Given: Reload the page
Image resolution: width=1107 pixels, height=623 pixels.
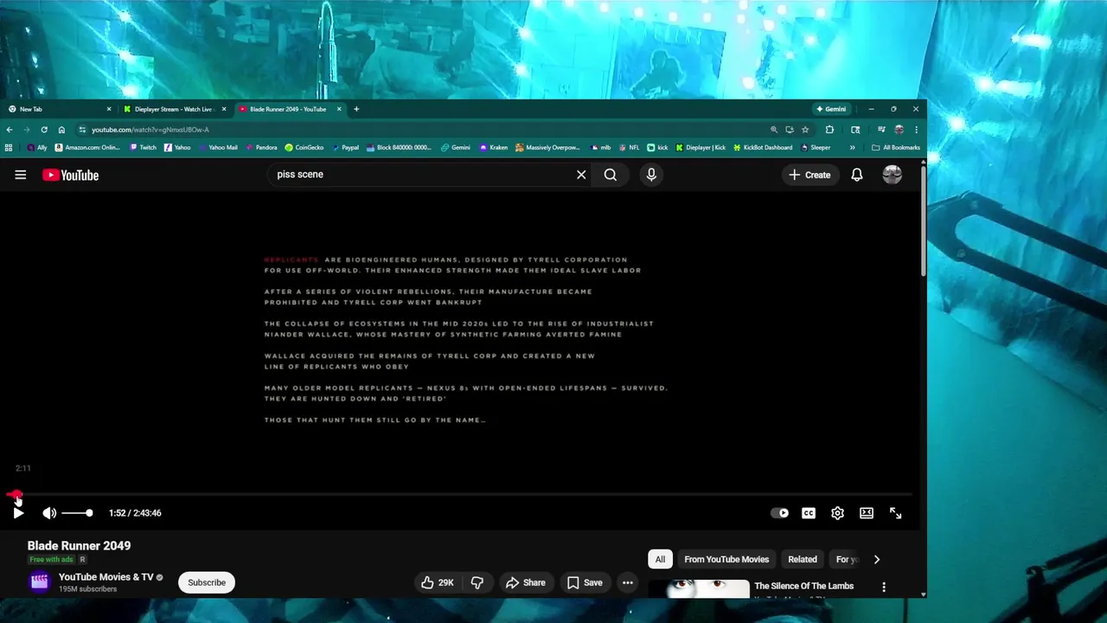Looking at the screenshot, I should [44, 130].
